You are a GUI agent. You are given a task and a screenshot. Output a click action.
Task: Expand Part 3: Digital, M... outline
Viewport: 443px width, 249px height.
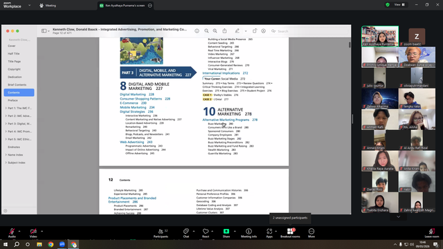6,124
